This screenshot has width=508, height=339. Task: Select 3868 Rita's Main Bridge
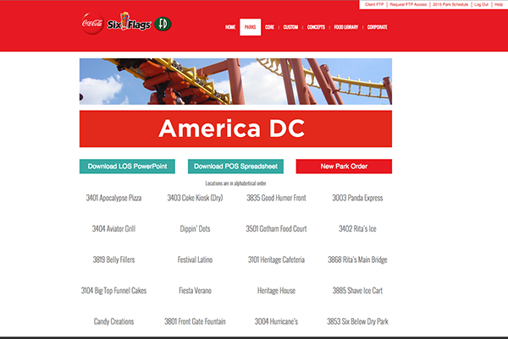pos(357,260)
